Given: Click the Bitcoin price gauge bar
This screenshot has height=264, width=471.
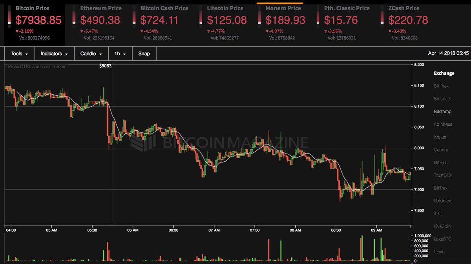Looking at the screenshot, I should pos(9,16).
